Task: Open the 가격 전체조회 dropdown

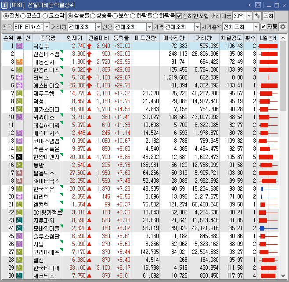Action: 197,27
